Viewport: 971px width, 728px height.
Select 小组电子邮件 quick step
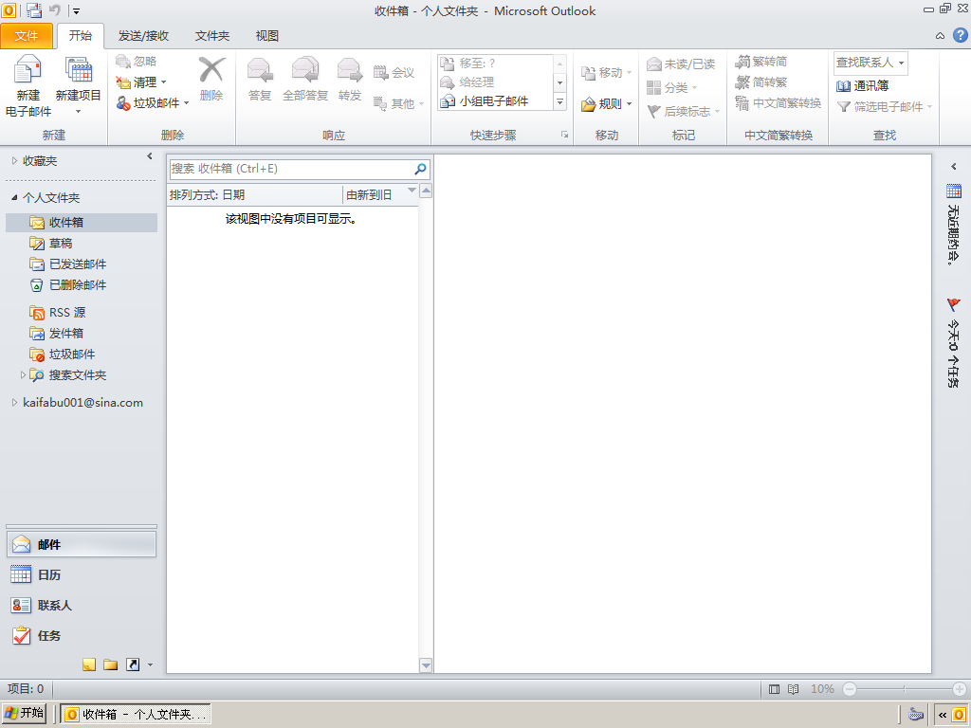point(493,100)
